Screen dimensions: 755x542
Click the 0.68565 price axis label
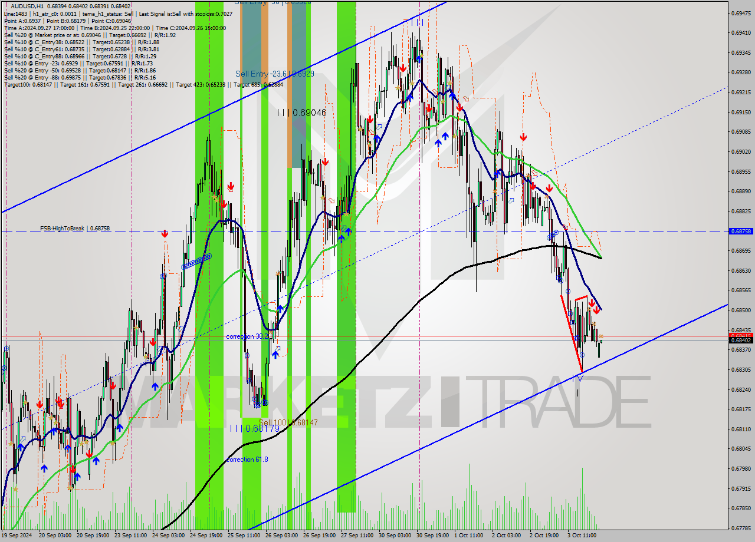click(x=741, y=290)
